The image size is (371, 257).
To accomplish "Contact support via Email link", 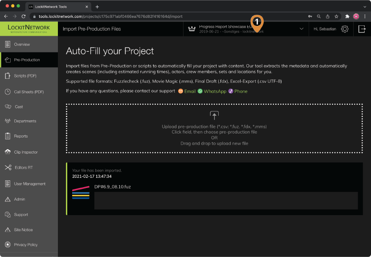I will [190, 91].
